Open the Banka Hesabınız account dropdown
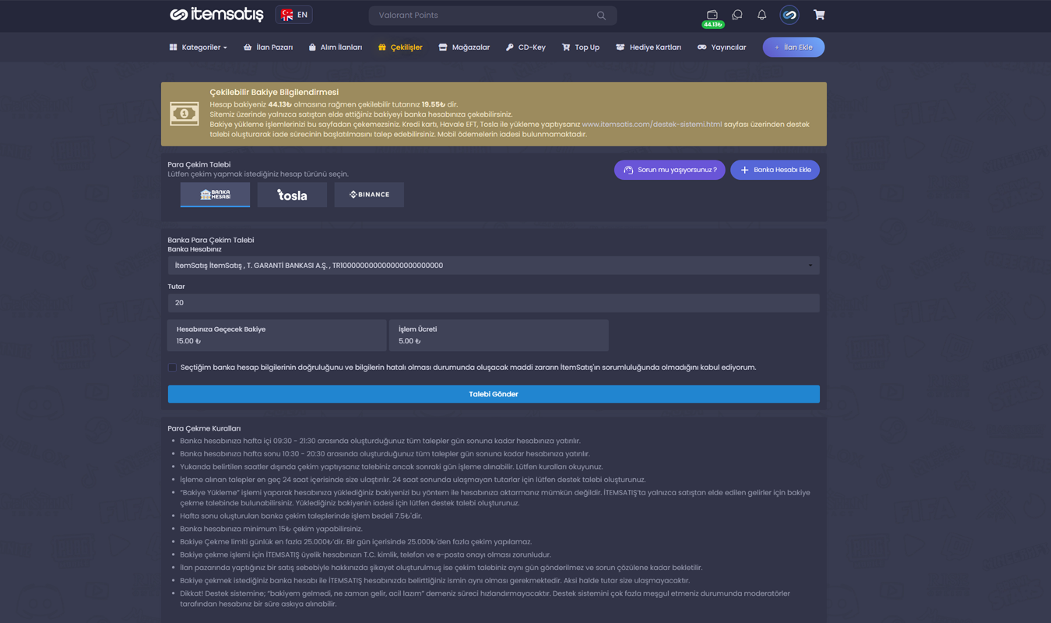This screenshot has width=1051, height=623. (494, 266)
